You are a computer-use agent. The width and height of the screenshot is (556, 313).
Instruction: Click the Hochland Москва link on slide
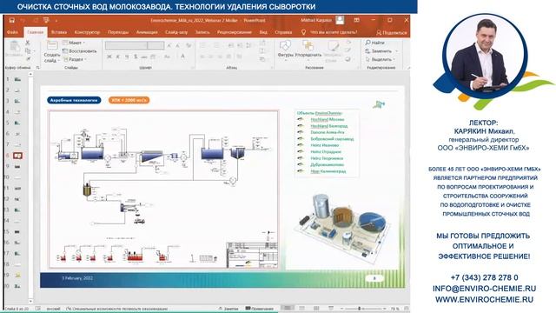[x=328, y=120]
